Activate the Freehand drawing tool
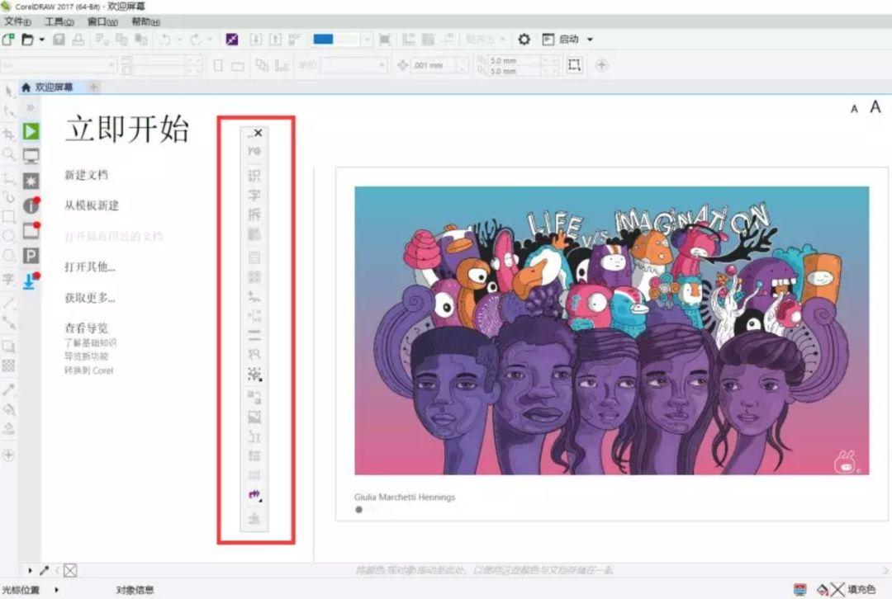 coord(8,176)
